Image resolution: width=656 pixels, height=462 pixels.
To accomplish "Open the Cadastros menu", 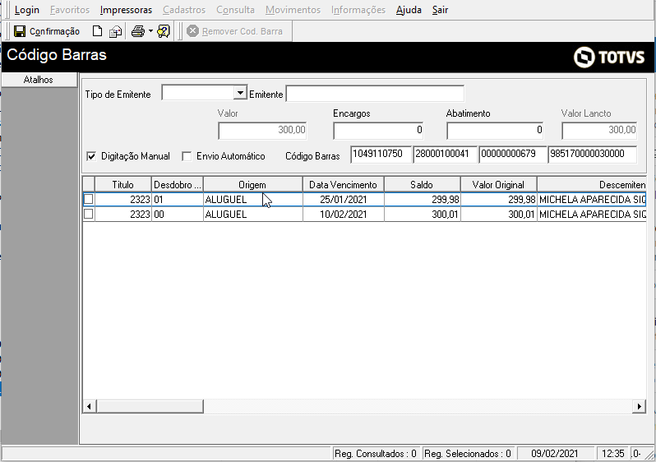I will pos(184,10).
